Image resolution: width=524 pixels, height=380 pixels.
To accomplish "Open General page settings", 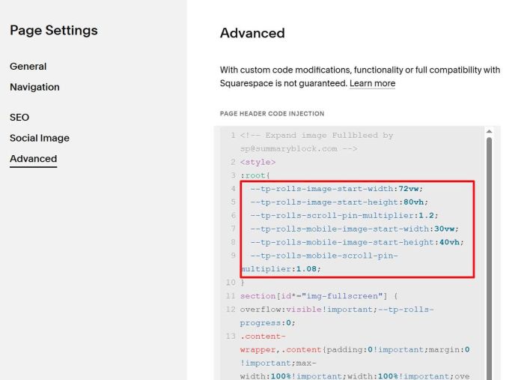I will (28, 66).
